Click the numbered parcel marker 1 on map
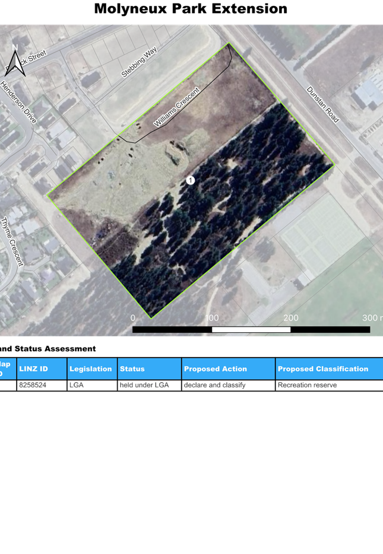Screen dimensions: 383x554 (x=191, y=180)
